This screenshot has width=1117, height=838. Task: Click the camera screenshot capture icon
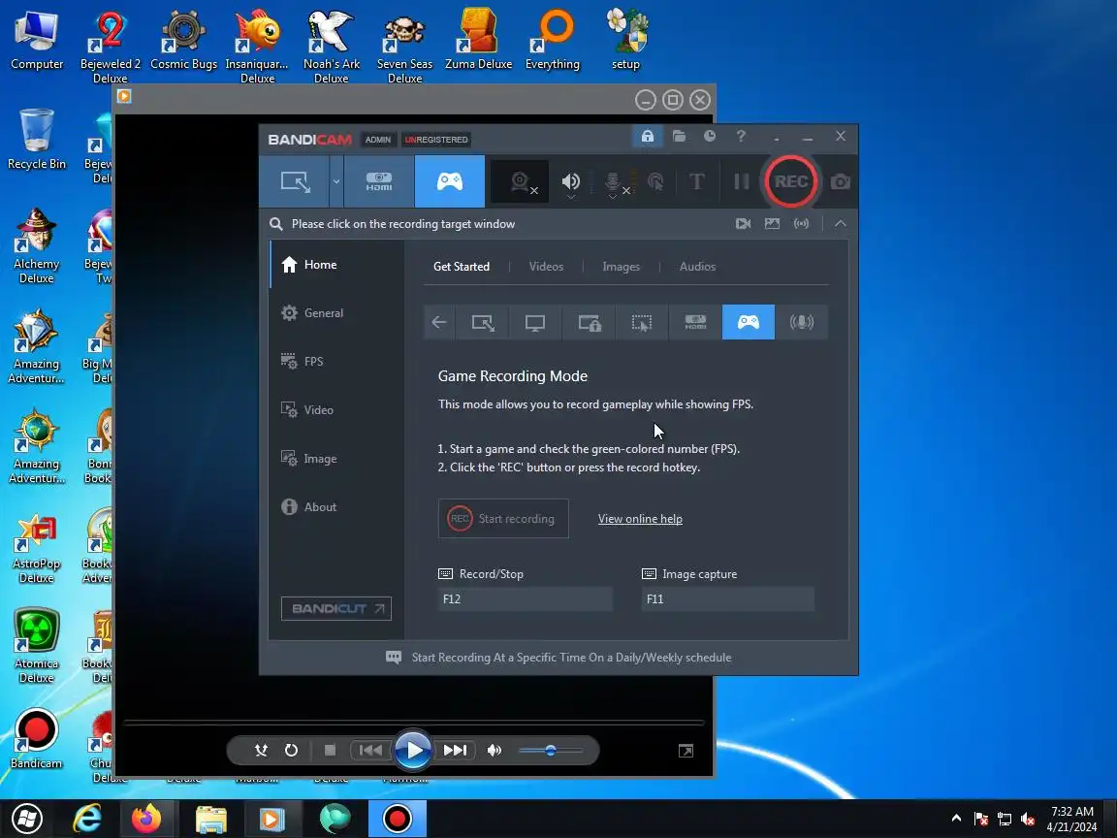(x=841, y=182)
